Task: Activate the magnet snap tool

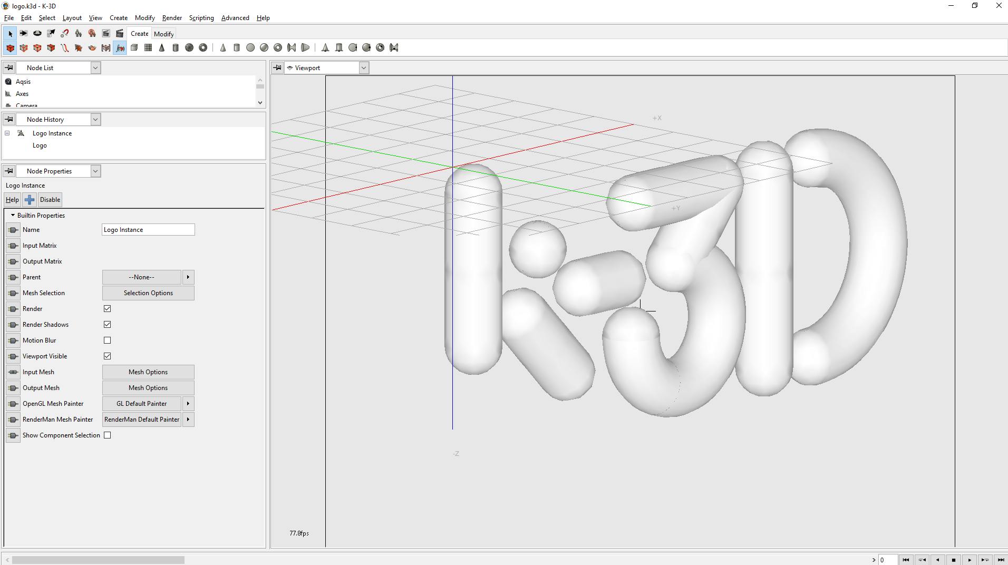Action: point(64,33)
